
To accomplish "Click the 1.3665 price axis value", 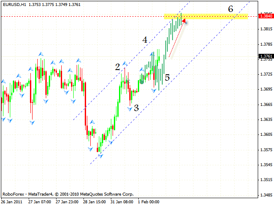I will point(266,104).
